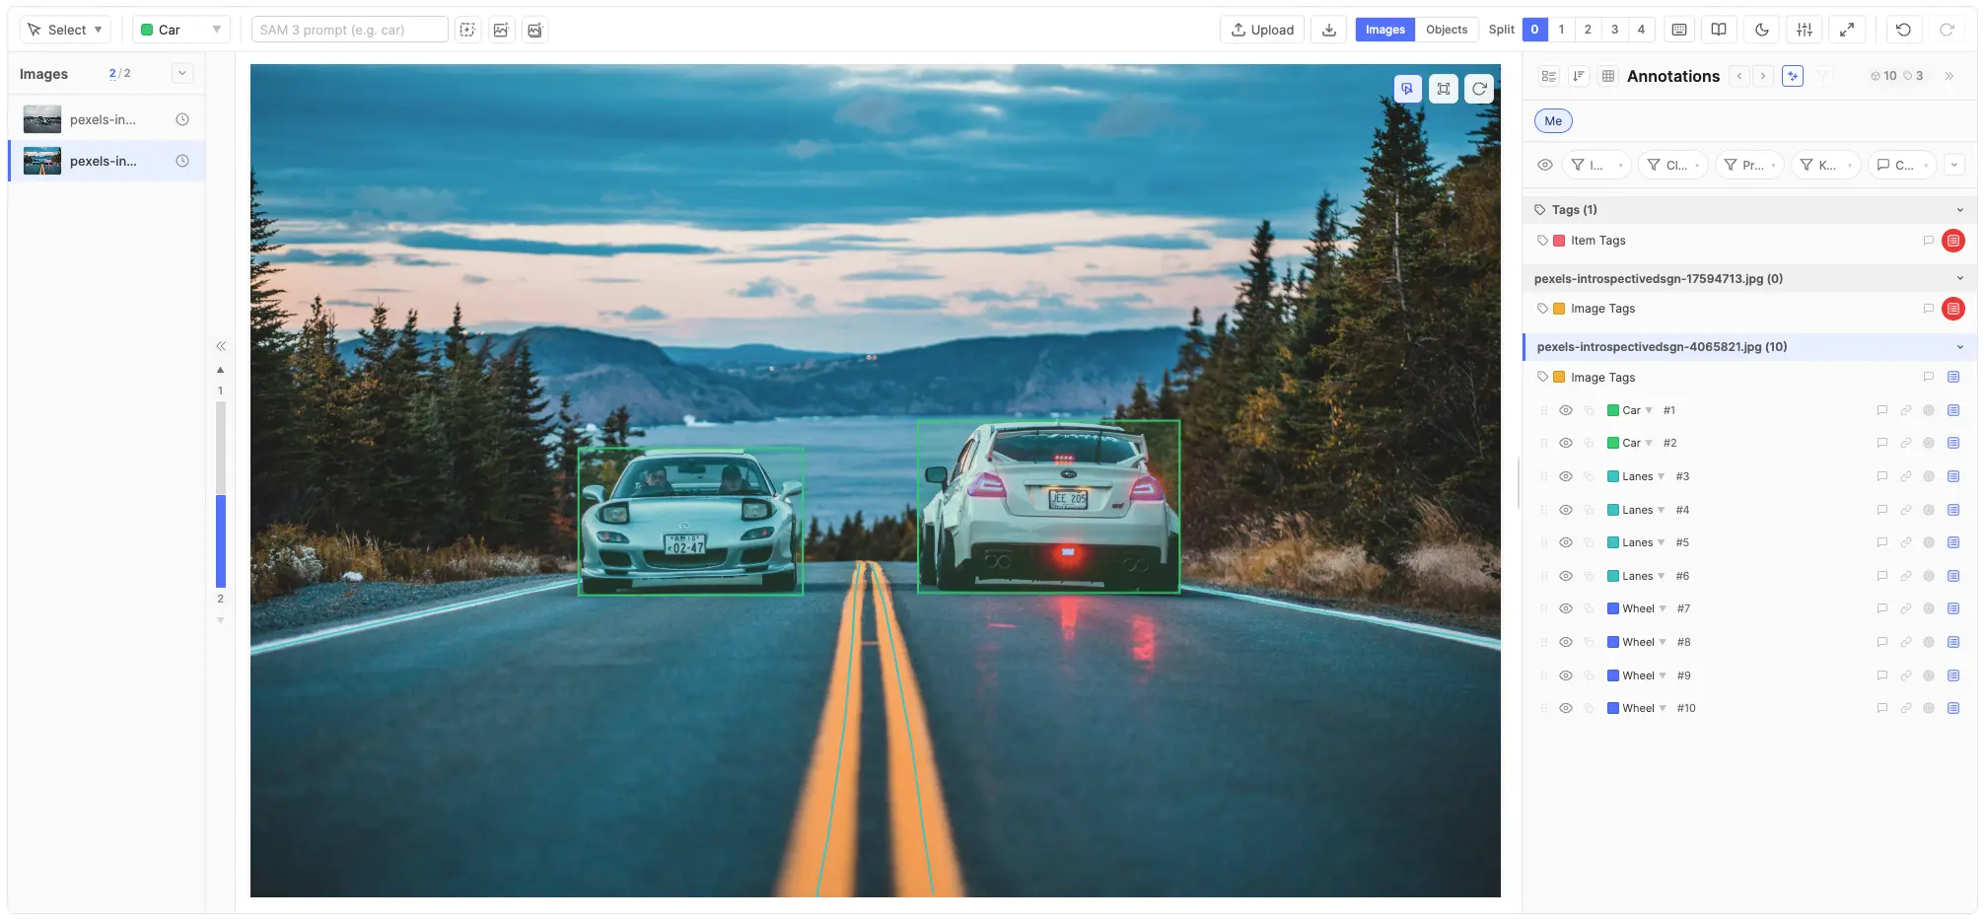The image size is (1985, 923).
Task: Open the Cl... class filter
Action: pyautogui.click(x=1673, y=165)
